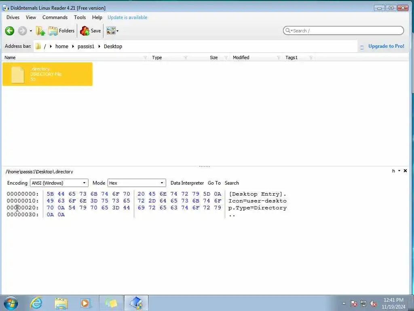
Task: Click into the Search field
Action: 343,31
